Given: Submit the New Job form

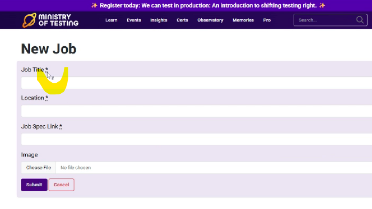Looking at the screenshot, I should (x=34, y=185).
